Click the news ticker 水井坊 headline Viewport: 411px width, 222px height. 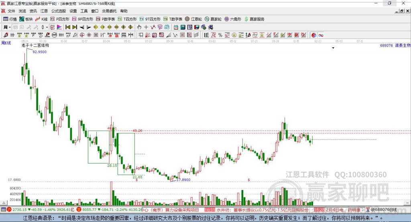pos(263,210)
